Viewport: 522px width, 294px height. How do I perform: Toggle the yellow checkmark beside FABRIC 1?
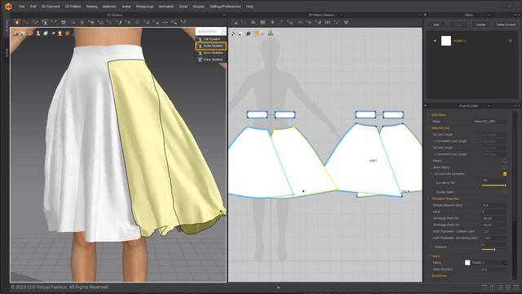tap(435, 41)
